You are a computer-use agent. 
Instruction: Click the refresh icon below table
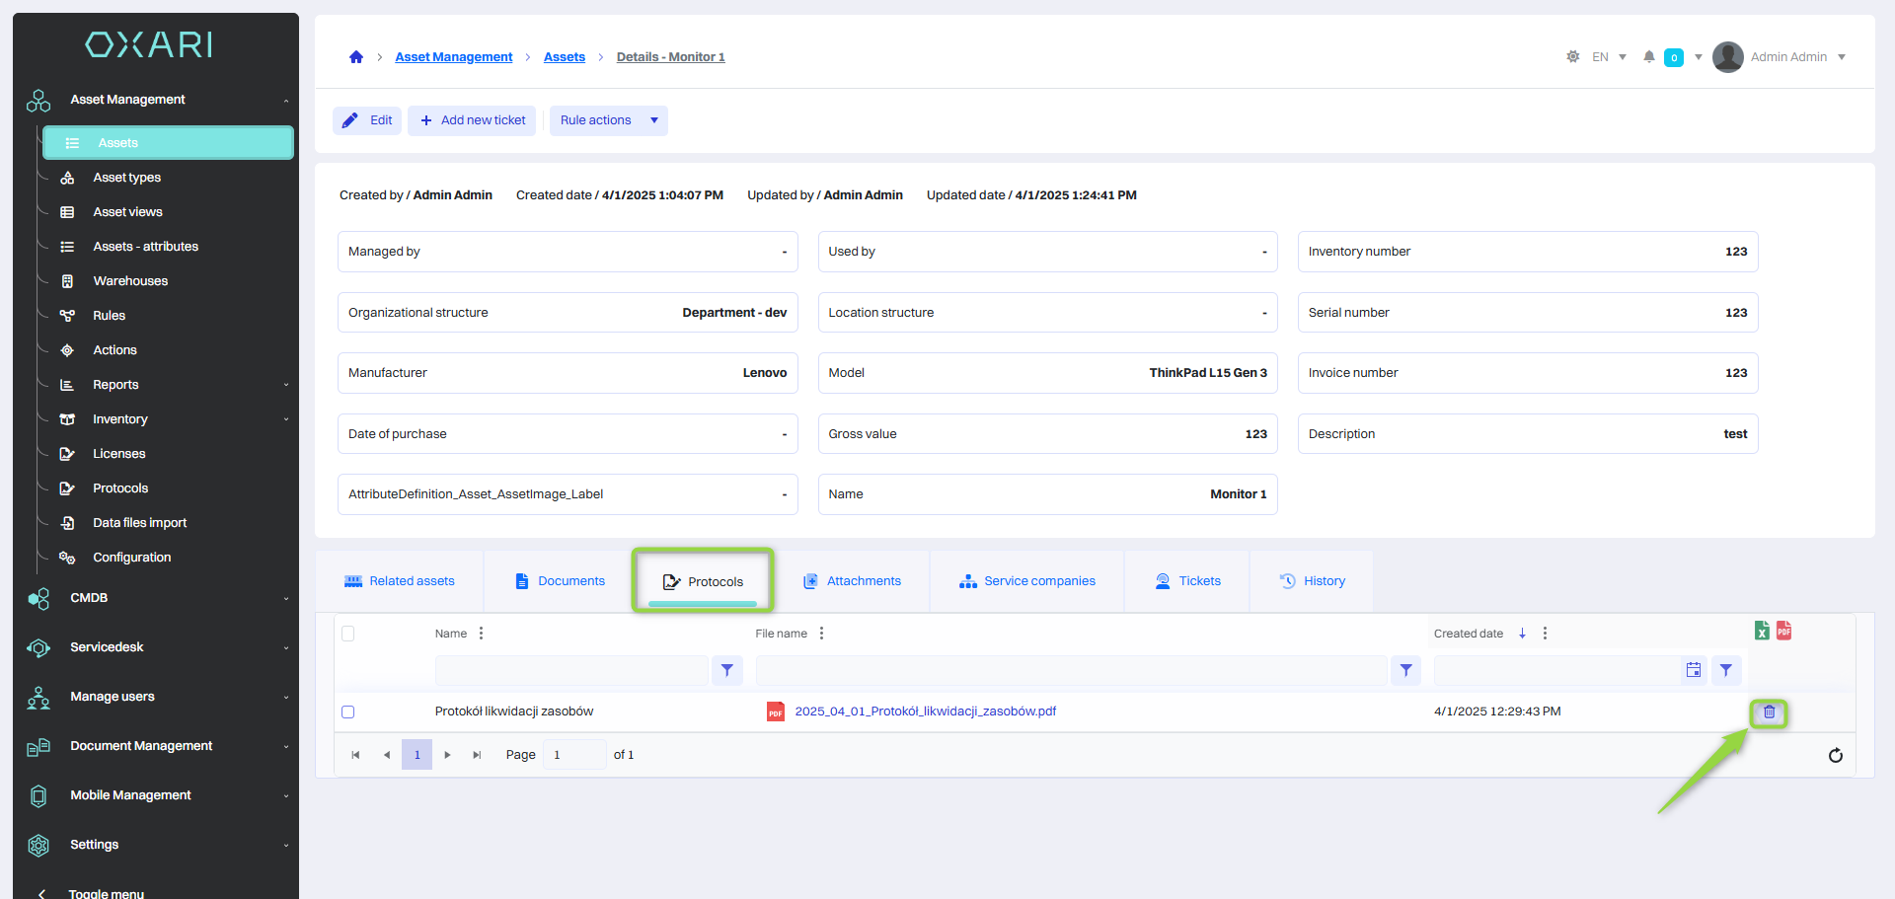coord(1835,756)
